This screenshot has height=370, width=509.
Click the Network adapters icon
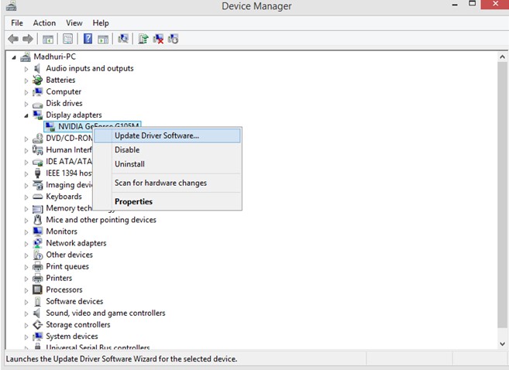point(38,243)
